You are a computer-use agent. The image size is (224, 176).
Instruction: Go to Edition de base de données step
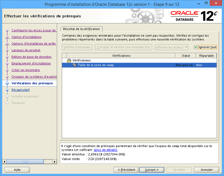click(31, 57)
